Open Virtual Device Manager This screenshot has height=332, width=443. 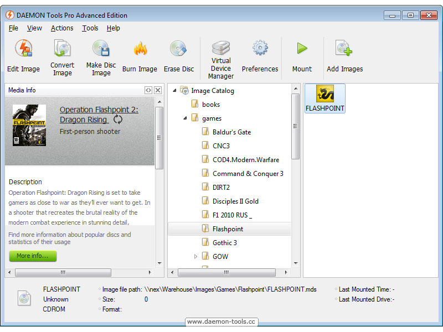click(221, 59)
